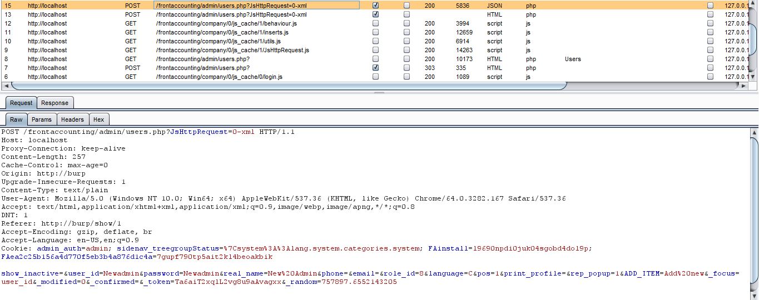Screen dimensions: 759x300
Task: Click the 'Referer: http://burp/show/1' line
Action: pyautogui.click(x=61, y=224)
